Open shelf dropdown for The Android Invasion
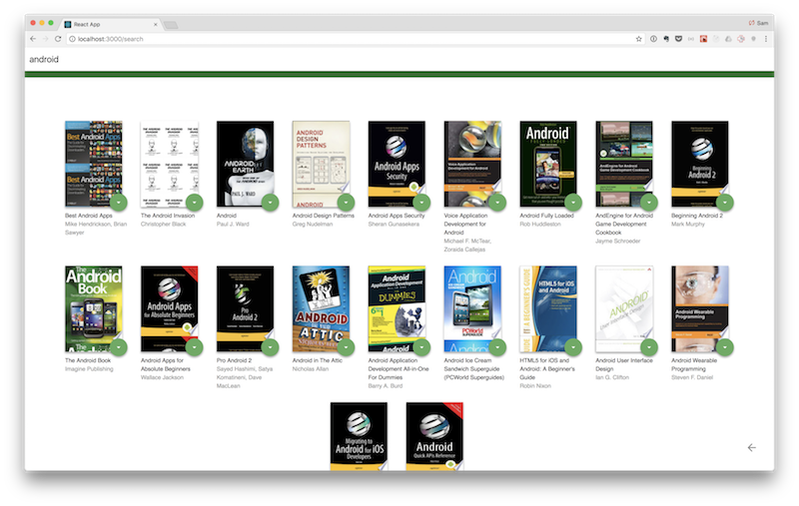 point(195,203)
